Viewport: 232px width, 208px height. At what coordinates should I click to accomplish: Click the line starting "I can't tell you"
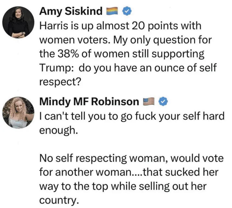coord(132,116)
